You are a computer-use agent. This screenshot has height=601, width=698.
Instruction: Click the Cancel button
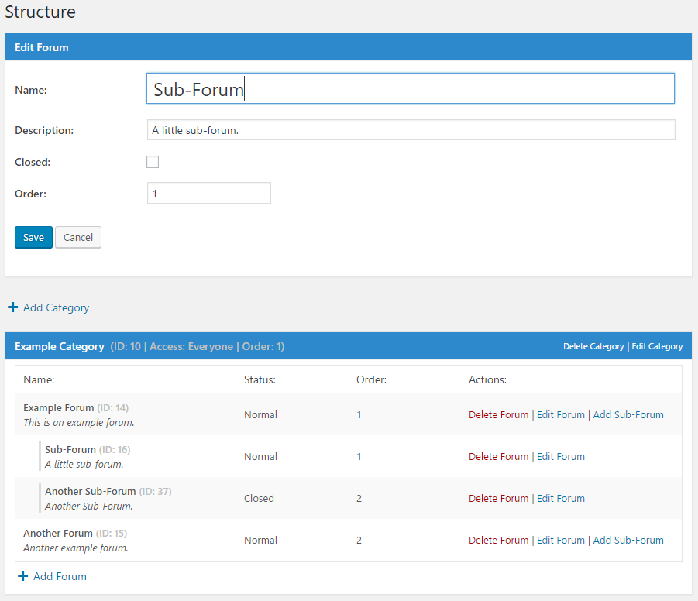click(x=77, y=237)
